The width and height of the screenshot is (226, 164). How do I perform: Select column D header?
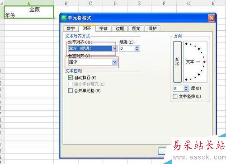click(x=115, y=3)
